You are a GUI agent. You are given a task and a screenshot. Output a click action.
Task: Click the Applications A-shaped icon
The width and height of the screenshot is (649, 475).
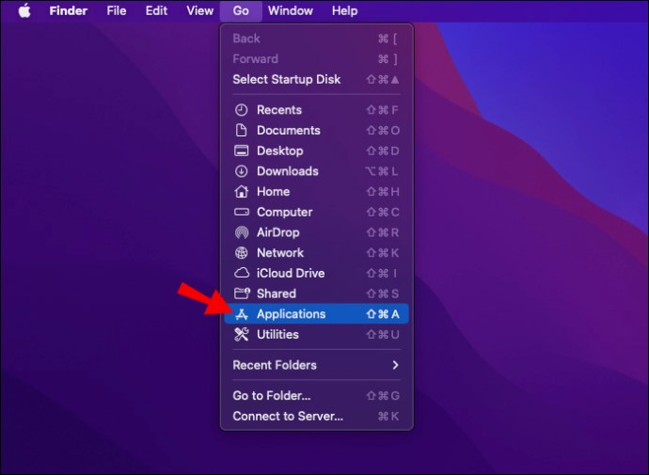click(x=242, y=314)
